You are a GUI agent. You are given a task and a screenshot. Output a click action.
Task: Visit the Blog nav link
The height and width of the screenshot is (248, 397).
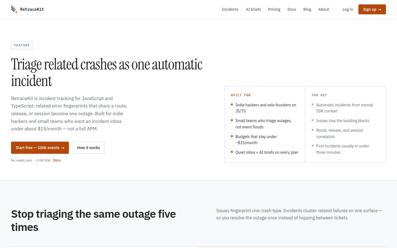click(307, 9)
